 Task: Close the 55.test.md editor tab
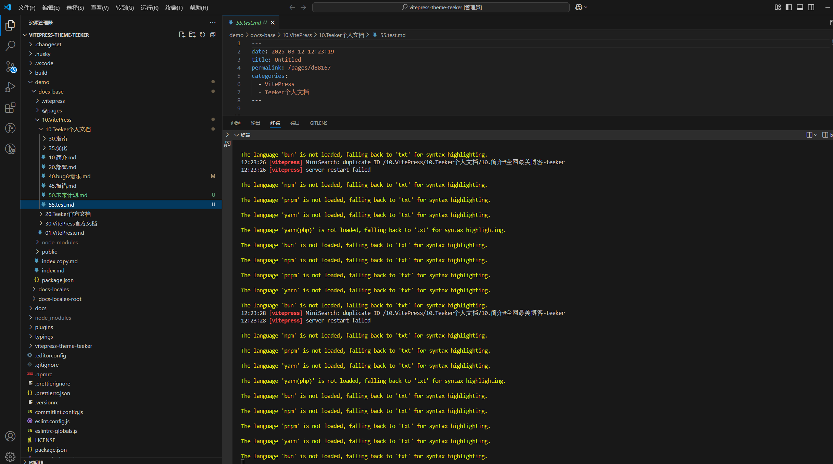tap(273, 23)
